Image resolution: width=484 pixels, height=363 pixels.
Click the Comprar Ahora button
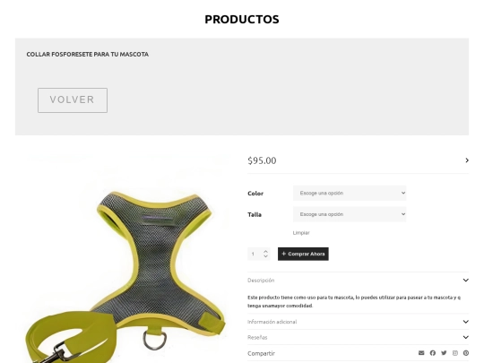[x=303, y=254]
